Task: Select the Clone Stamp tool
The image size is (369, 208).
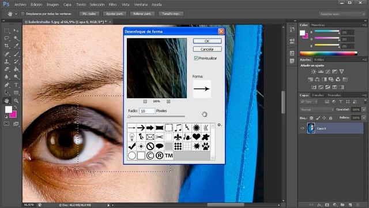Action: (x=6, y=62)
